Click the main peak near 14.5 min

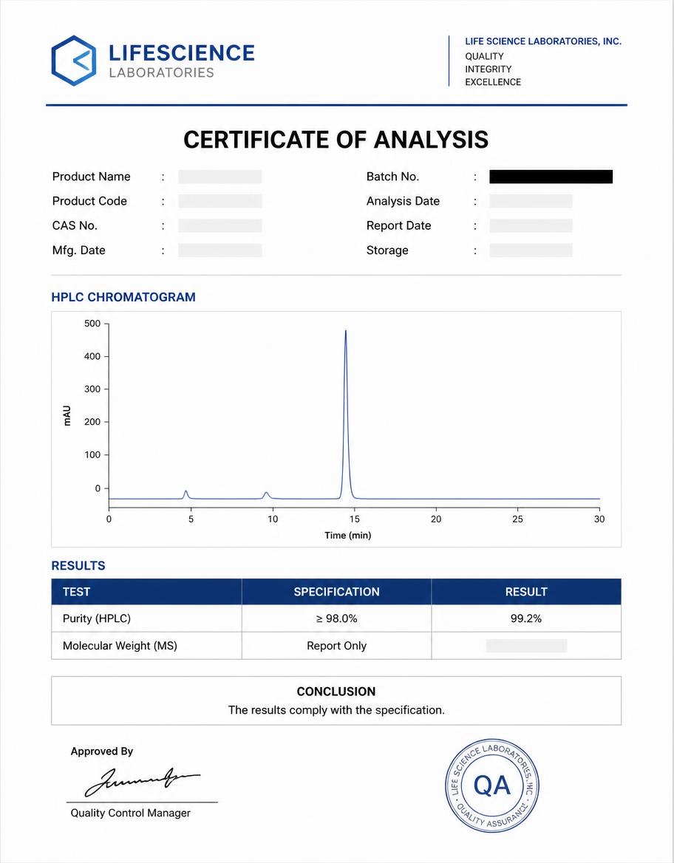tap(346, 413)
